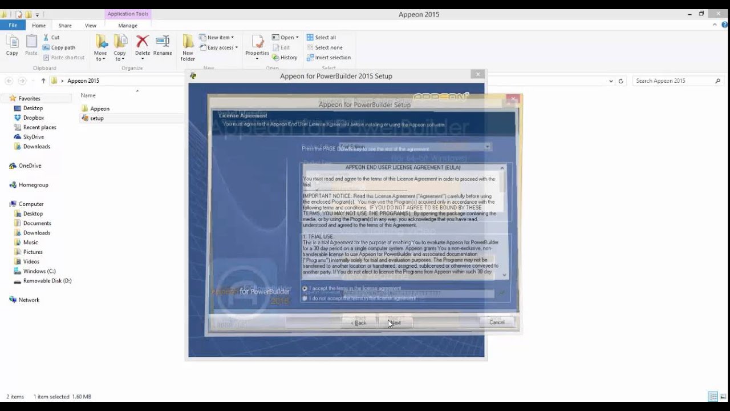Open the Open dropdown in ribbon
730x411 pixels.
(285, 37)
